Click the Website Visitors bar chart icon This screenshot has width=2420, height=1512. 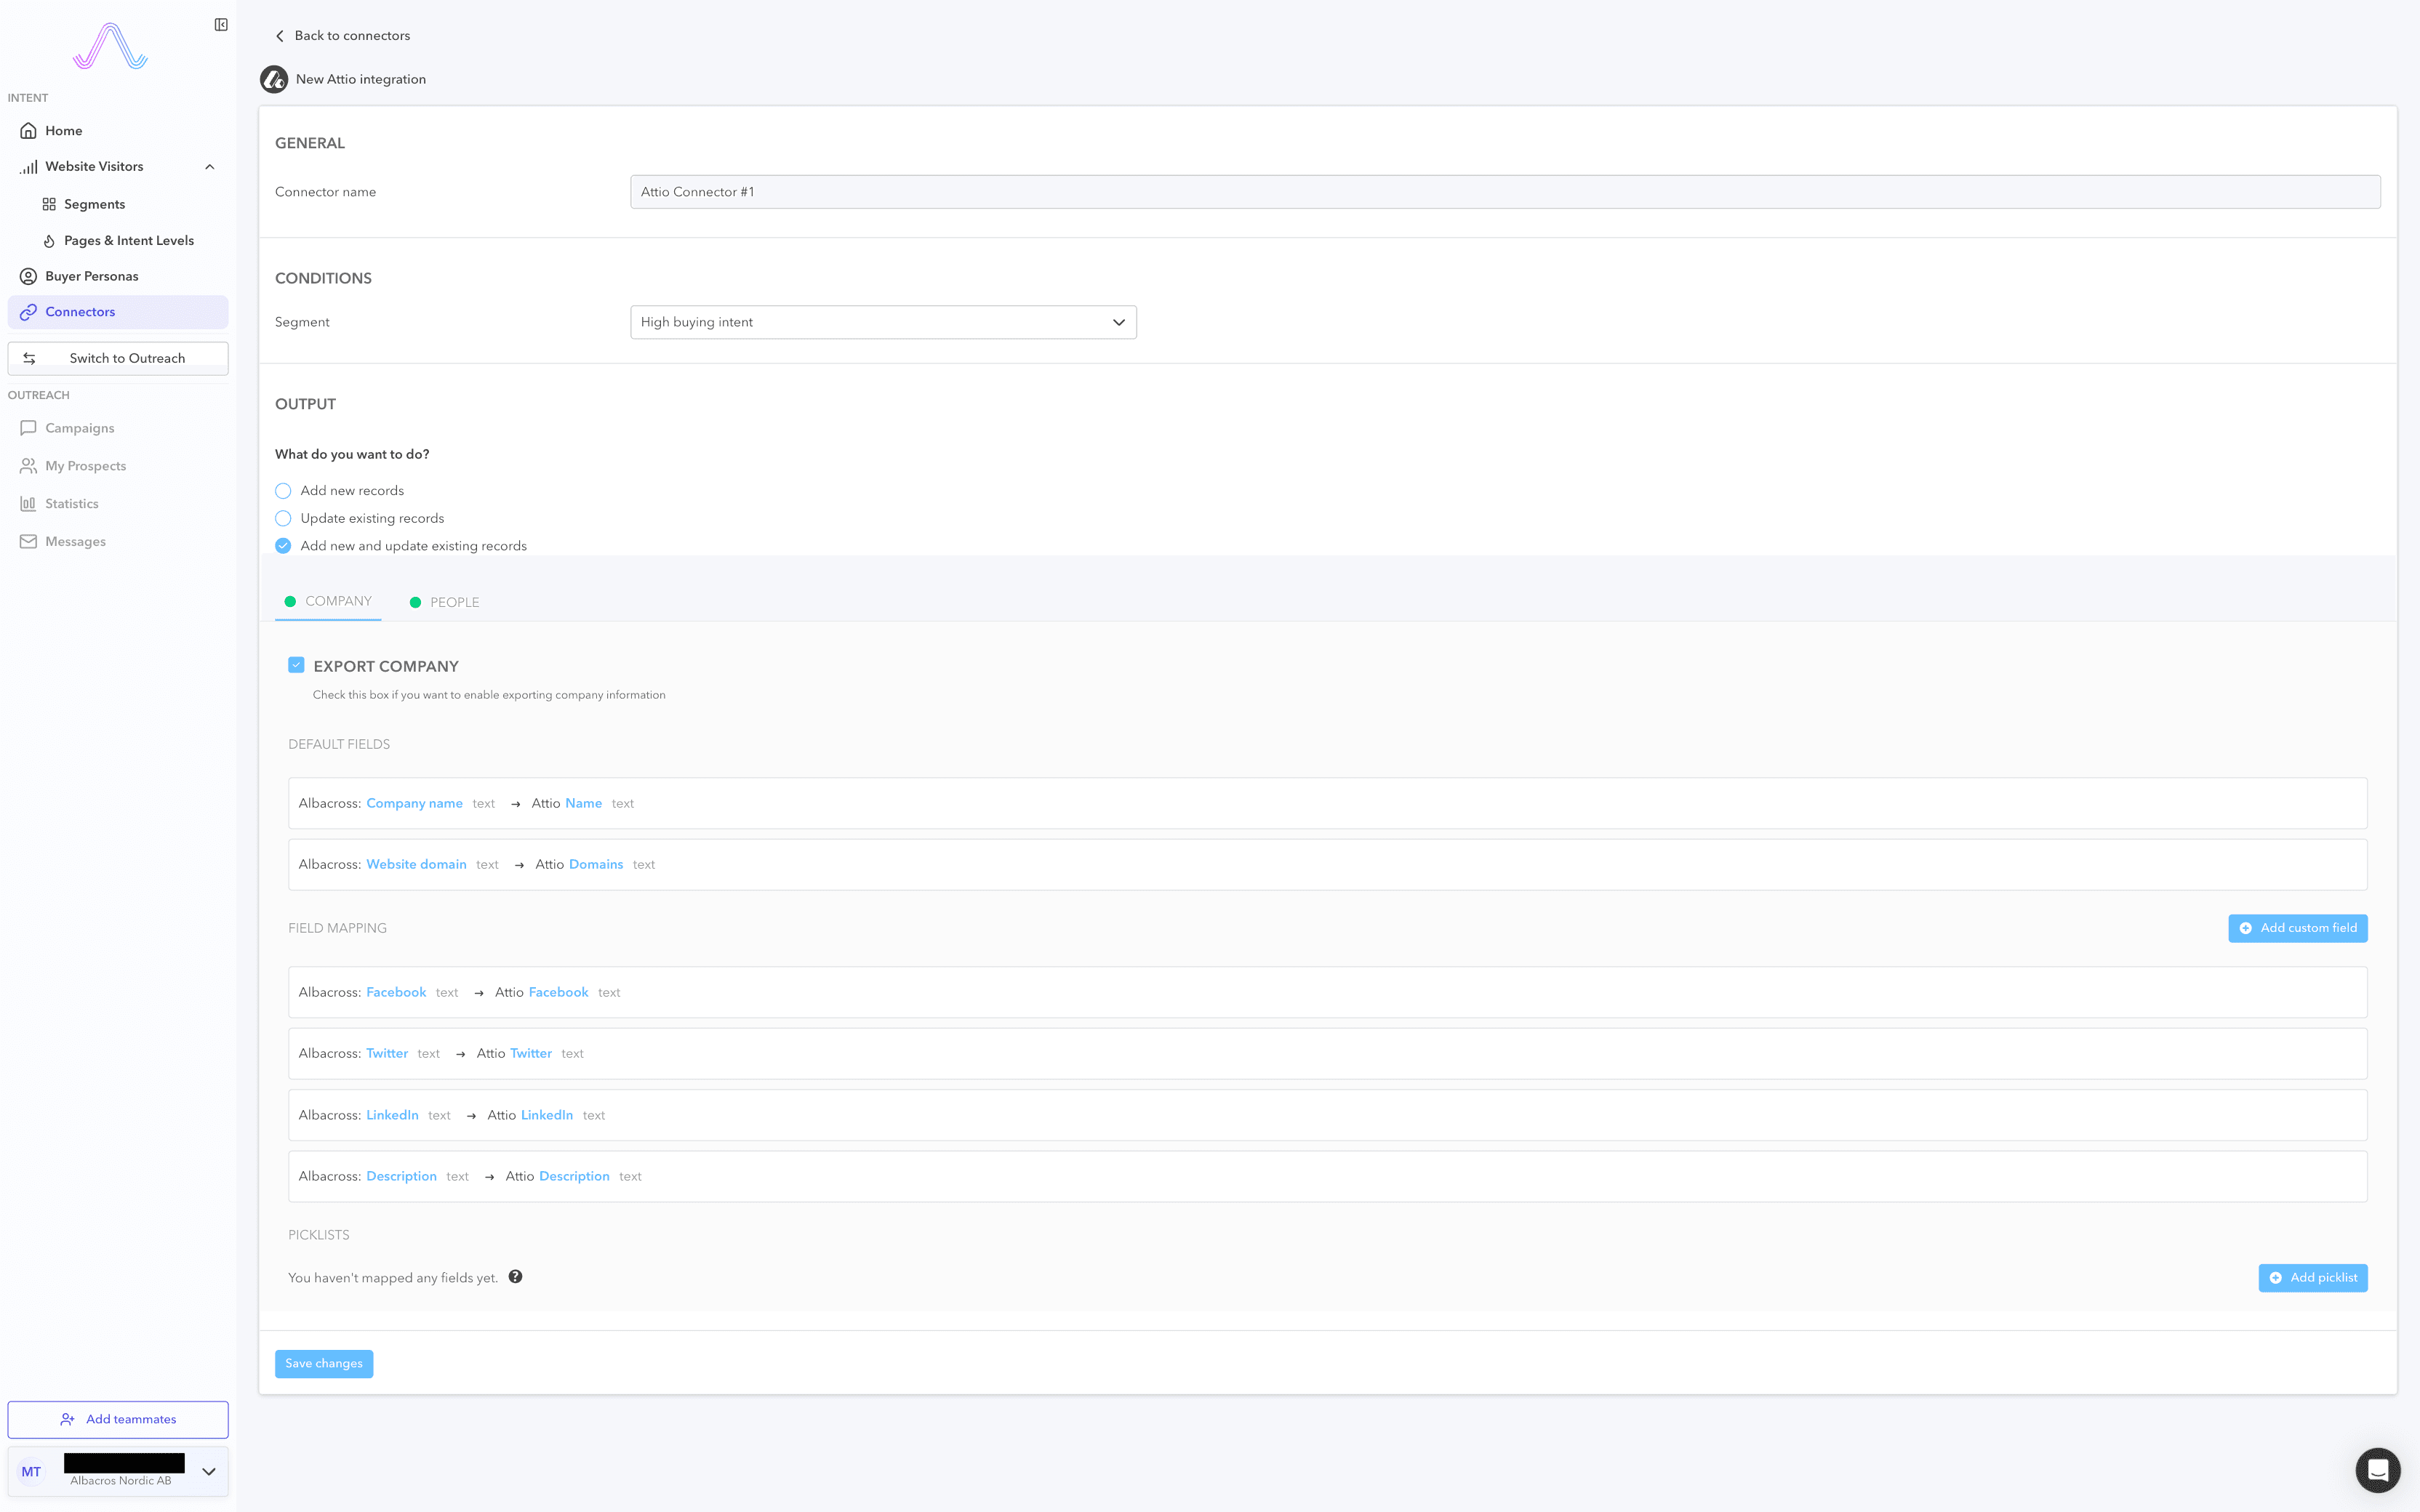28,167
